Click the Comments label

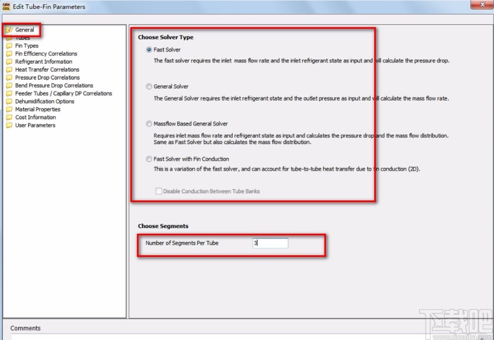pyautogui.click(x=26, y=328)
